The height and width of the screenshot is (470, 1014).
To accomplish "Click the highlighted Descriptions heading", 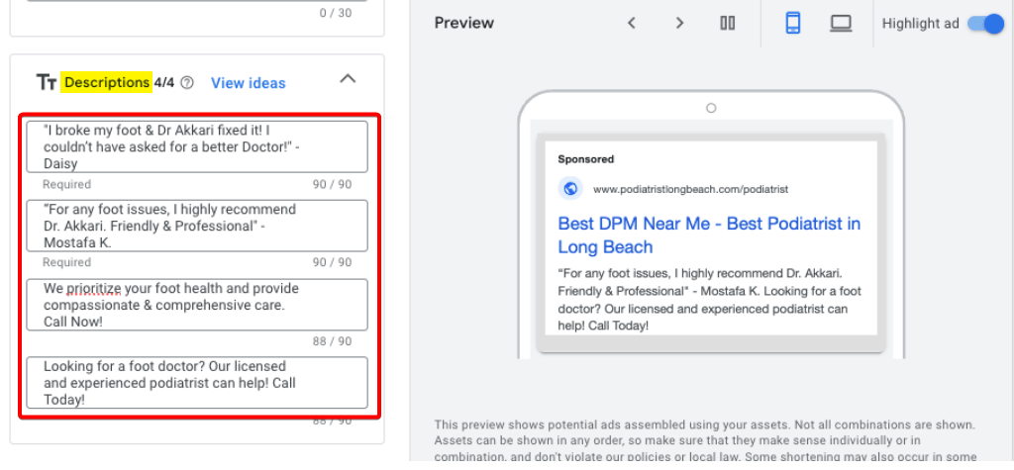I will [x=105, y=83].
